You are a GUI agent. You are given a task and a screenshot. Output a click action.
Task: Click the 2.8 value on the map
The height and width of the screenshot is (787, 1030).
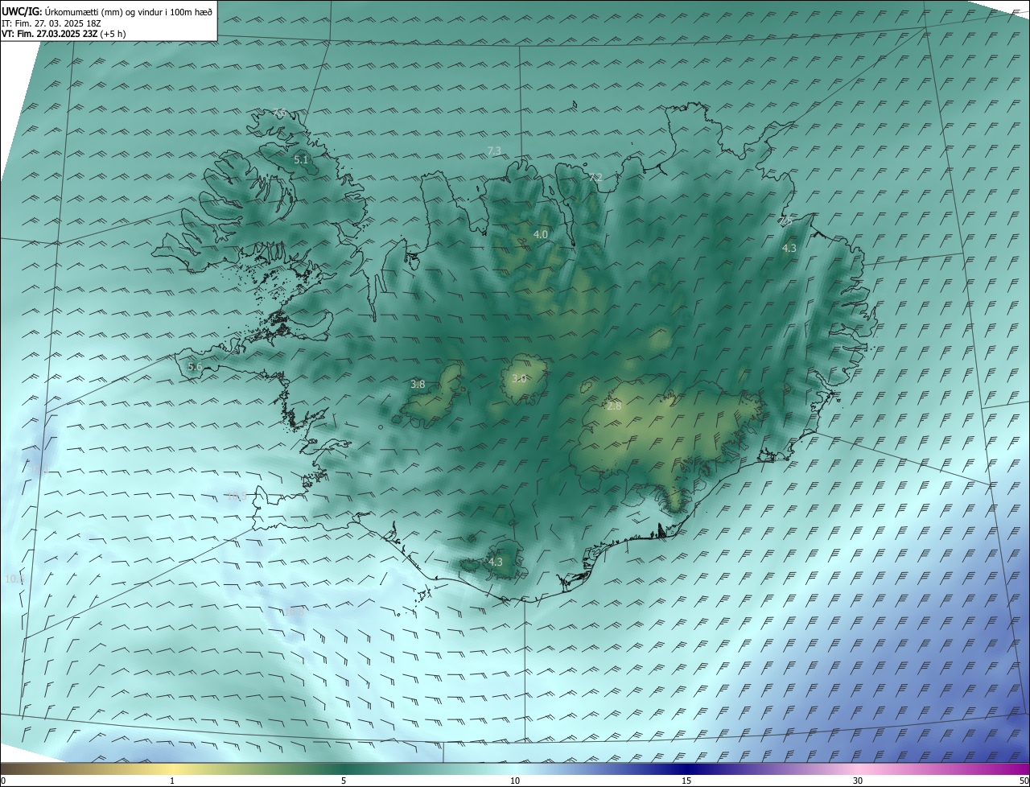click(x=614, y=406)
